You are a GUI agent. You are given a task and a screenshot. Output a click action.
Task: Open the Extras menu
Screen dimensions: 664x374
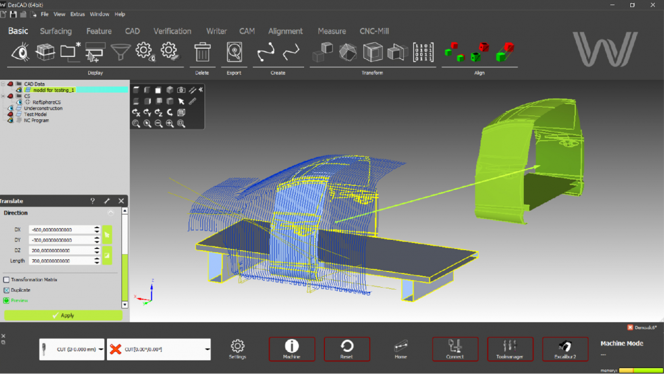77,14
